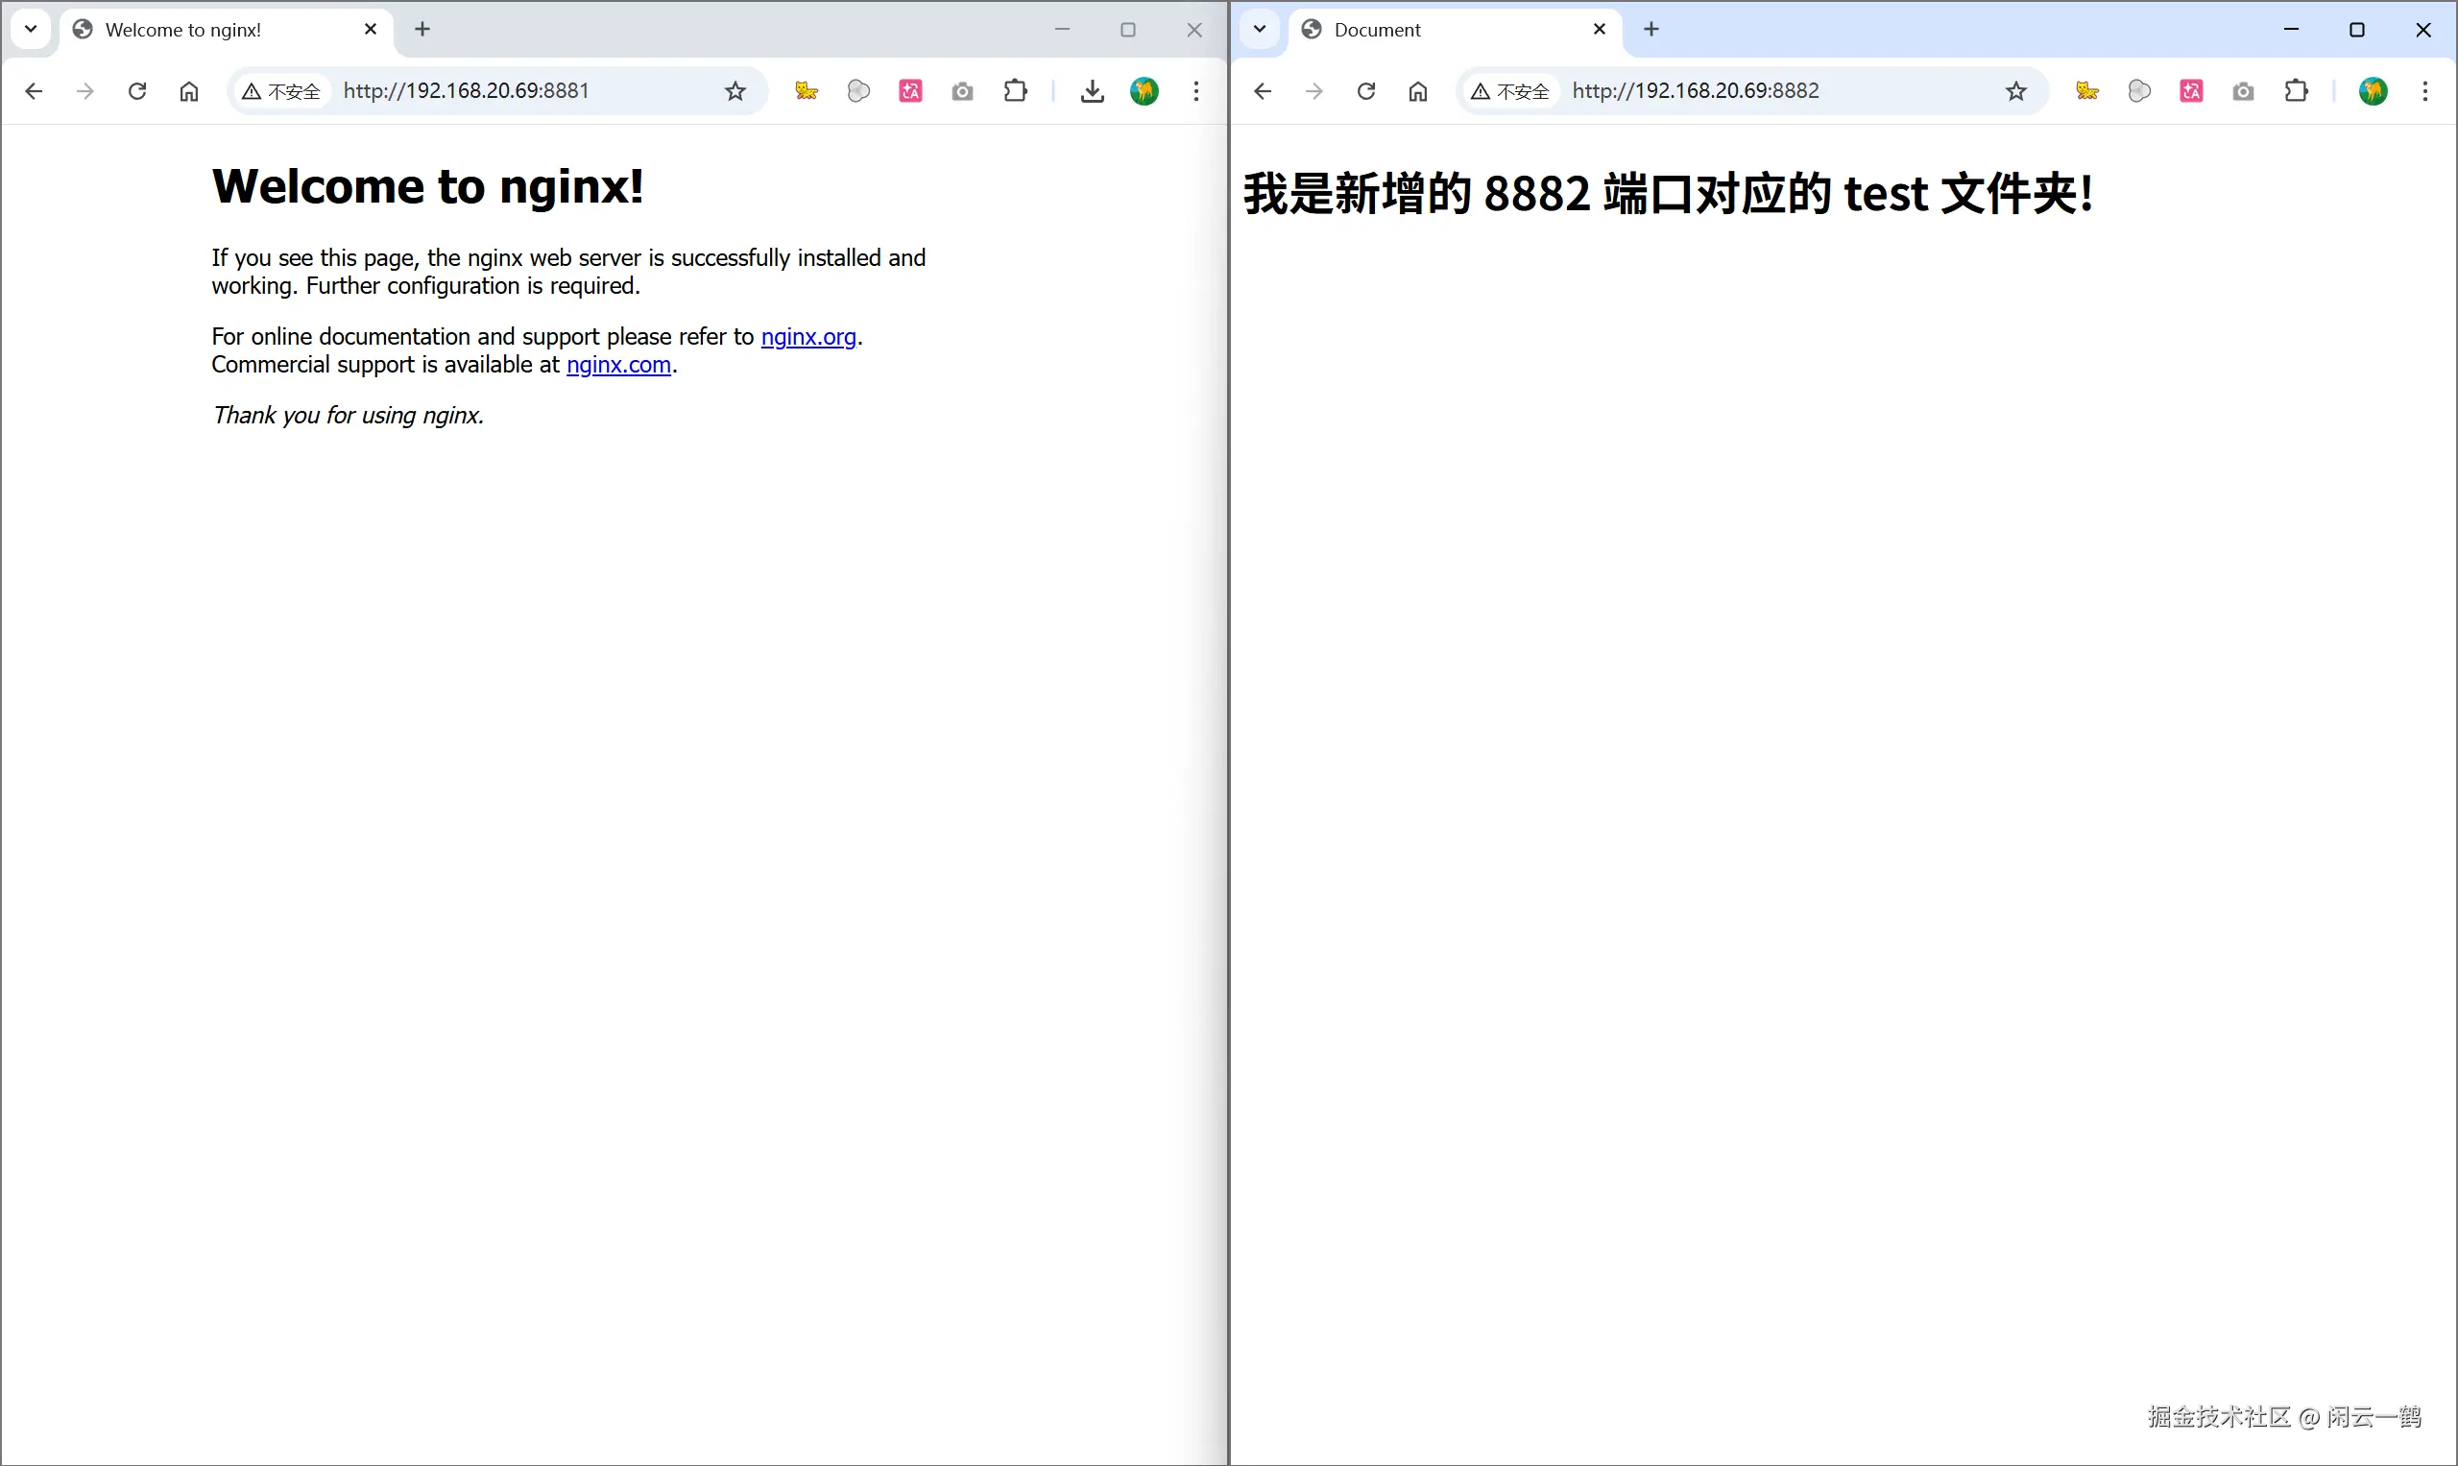Reload the Welcome to nginx page
This screenshot has width=2458, height=1466.
pyautogui.click(x=137, y=91)
